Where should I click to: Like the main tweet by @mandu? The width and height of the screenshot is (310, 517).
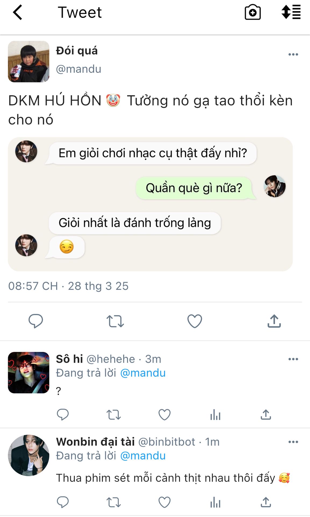[x=194, y=321]
